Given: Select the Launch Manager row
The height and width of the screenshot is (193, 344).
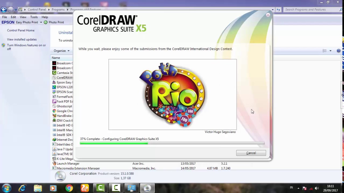Looking at the screenshot, I should [196, 164].
